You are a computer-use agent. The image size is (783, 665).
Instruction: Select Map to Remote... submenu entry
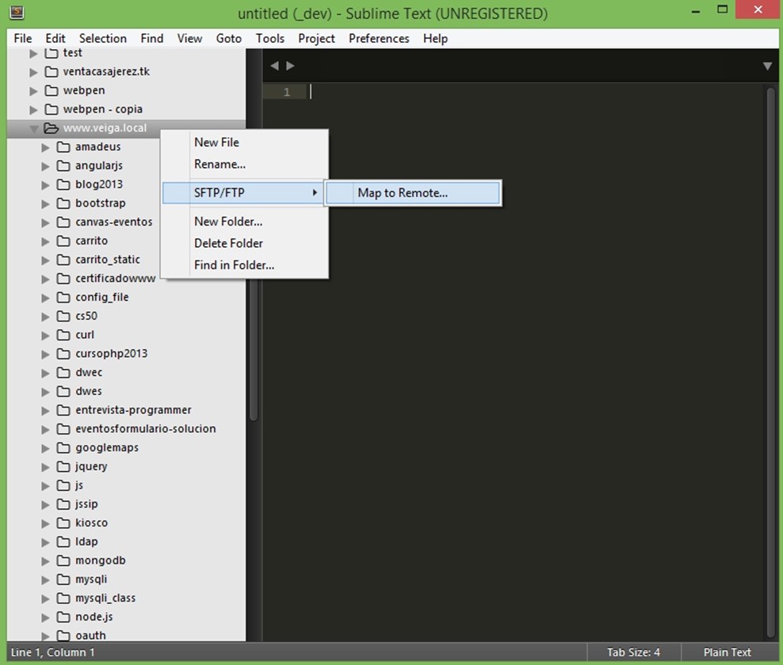tap(403, 193)
